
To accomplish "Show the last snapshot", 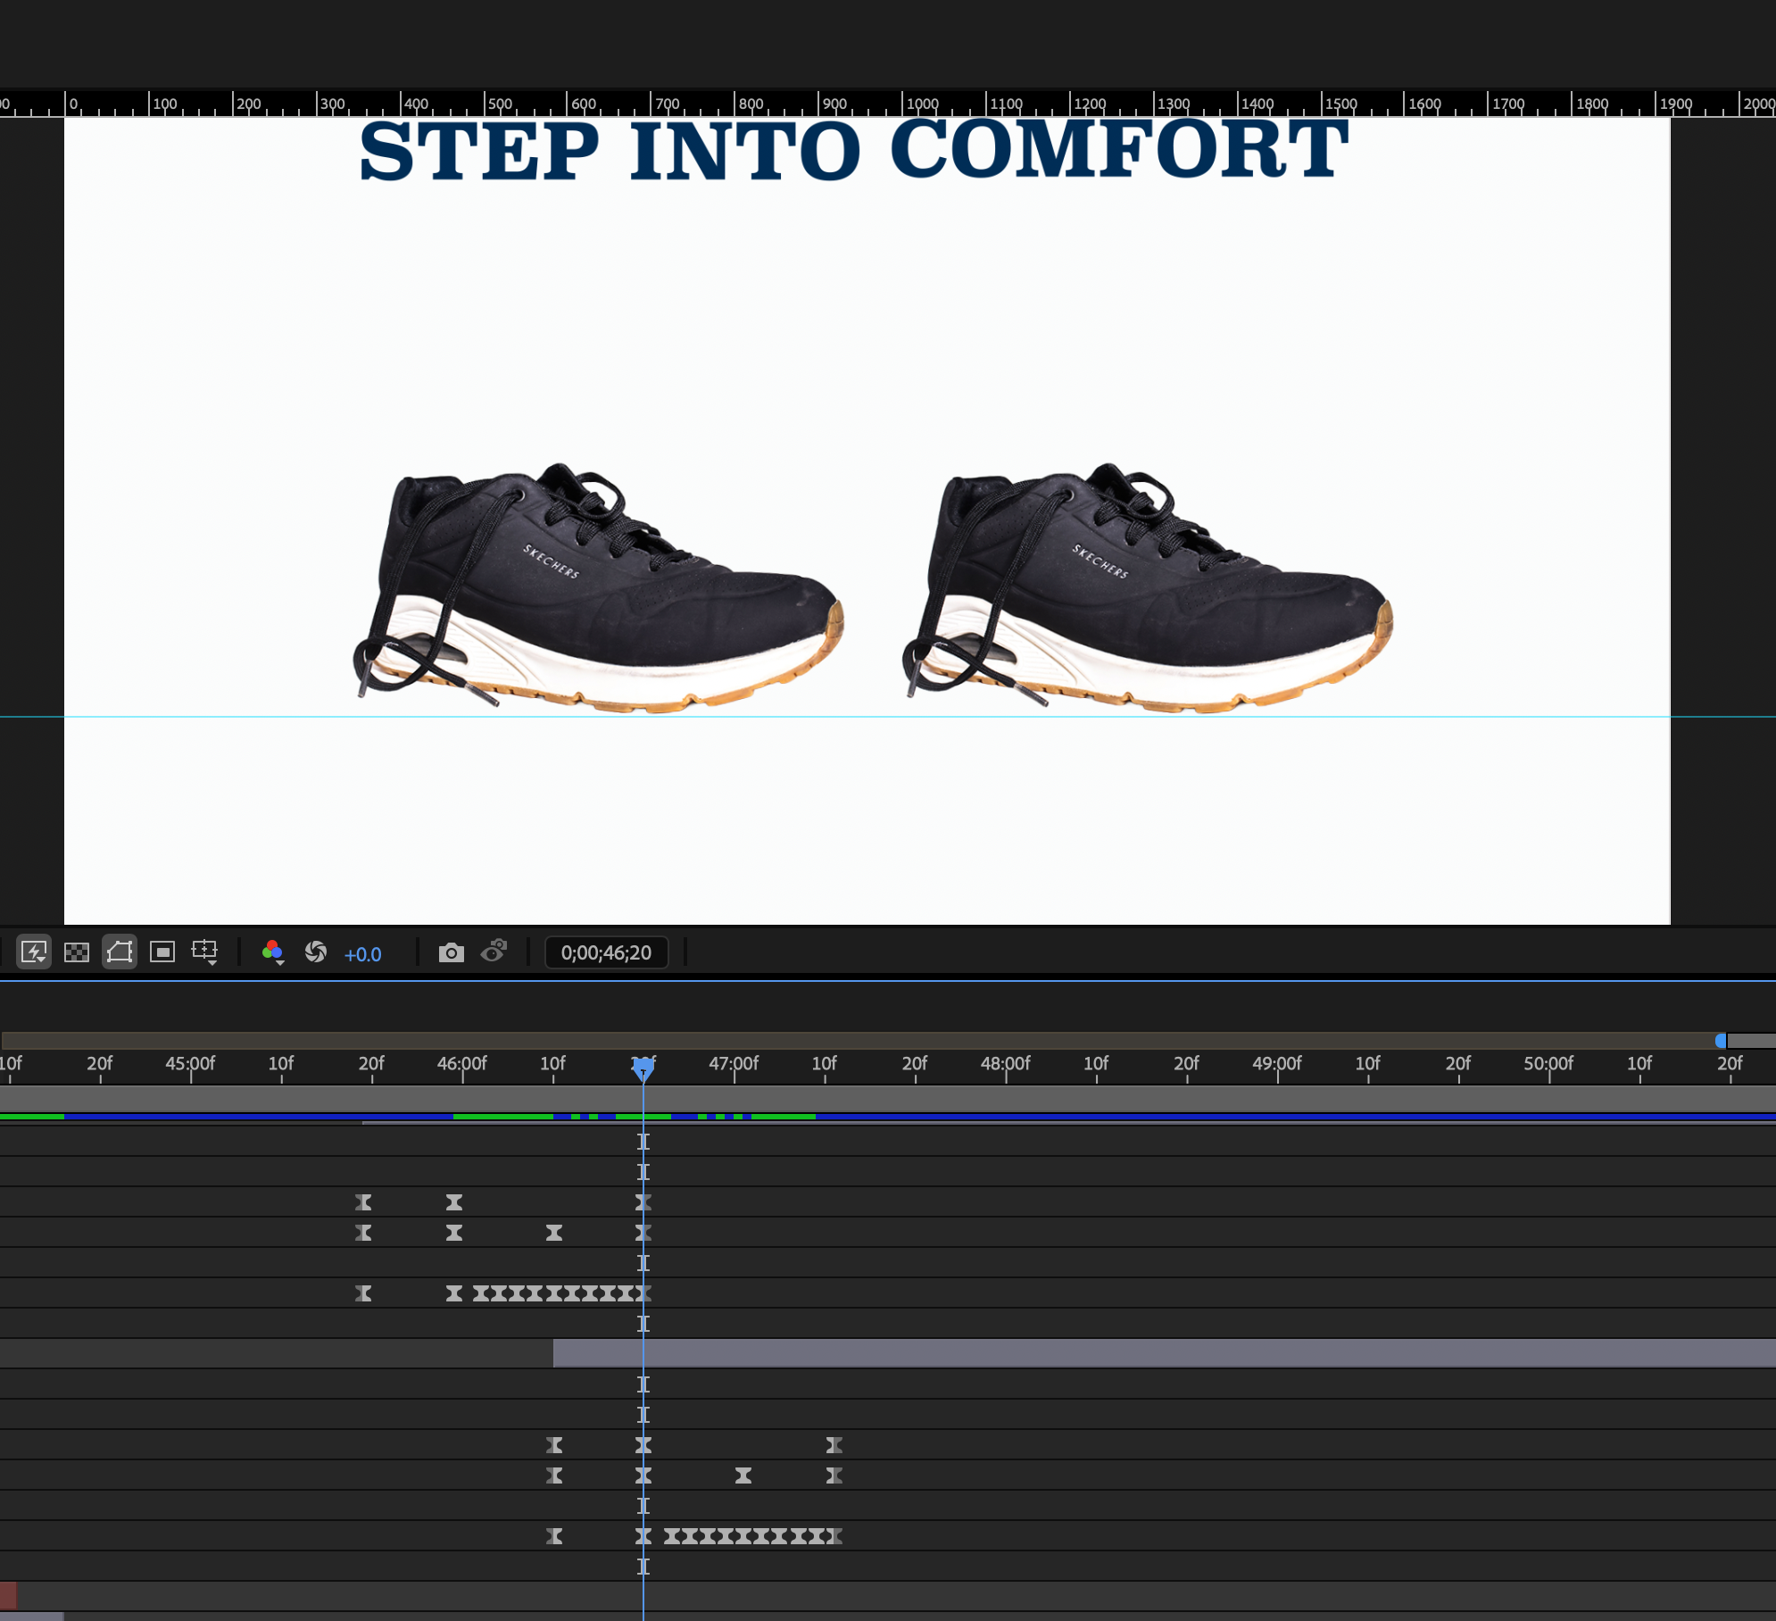I will (x=494, y=952).
